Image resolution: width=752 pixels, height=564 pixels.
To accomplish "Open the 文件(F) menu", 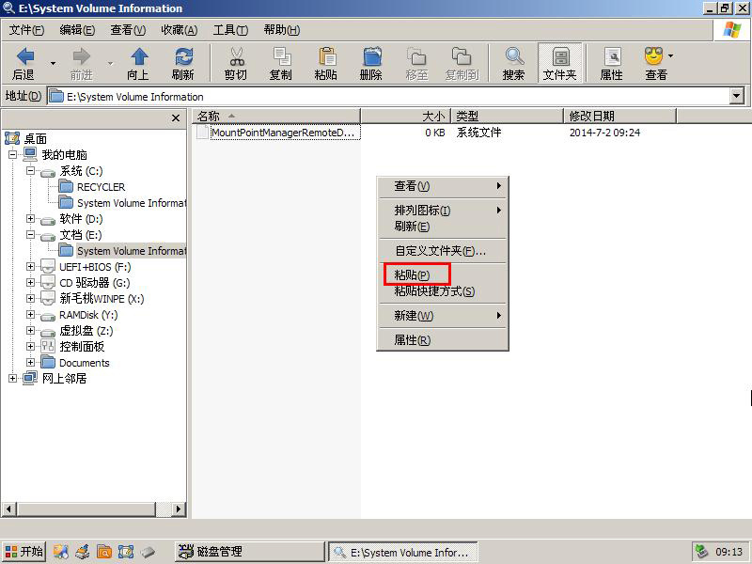I will click(x=26, y=30).
